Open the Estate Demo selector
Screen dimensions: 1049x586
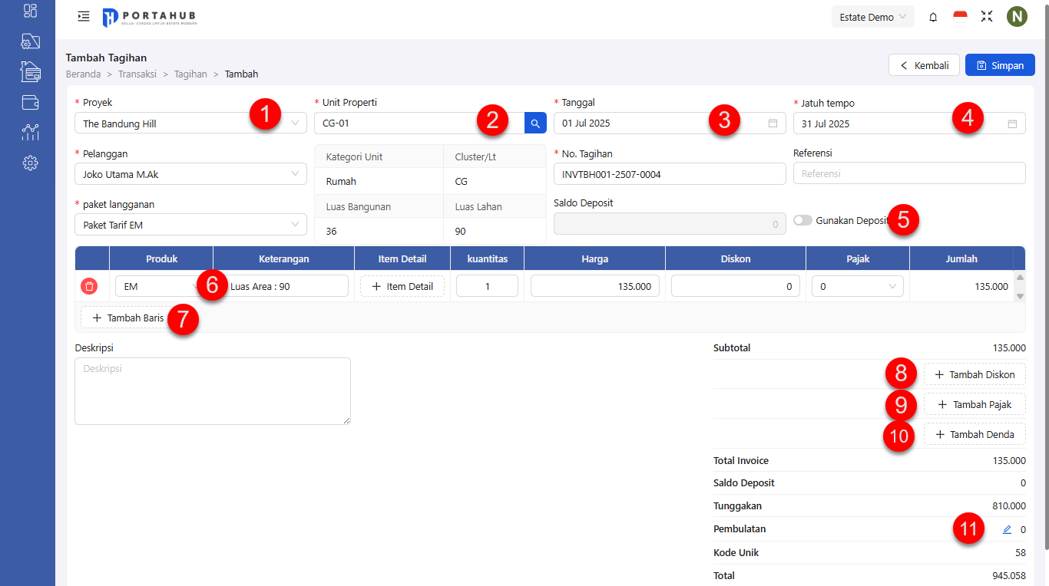[x=872, y=16]
